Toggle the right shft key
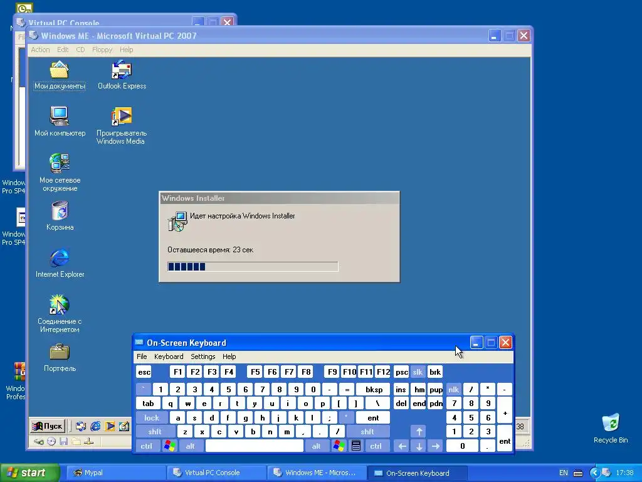This screenshot has width=642, height=482. [x=367, y=432]
